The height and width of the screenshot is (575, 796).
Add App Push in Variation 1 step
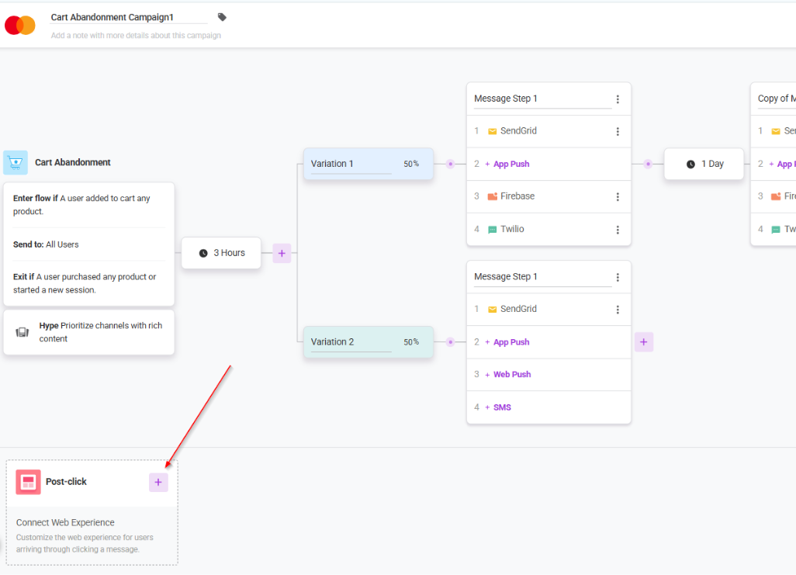(x=507, y=164)
